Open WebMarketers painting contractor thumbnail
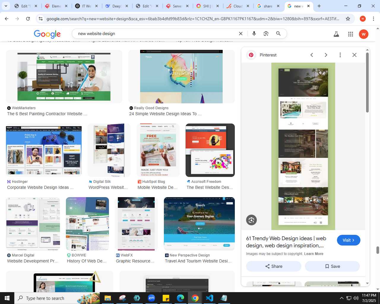Image resolution: width=380 pixels, height=304 pixels. click(x=64, y=77)
